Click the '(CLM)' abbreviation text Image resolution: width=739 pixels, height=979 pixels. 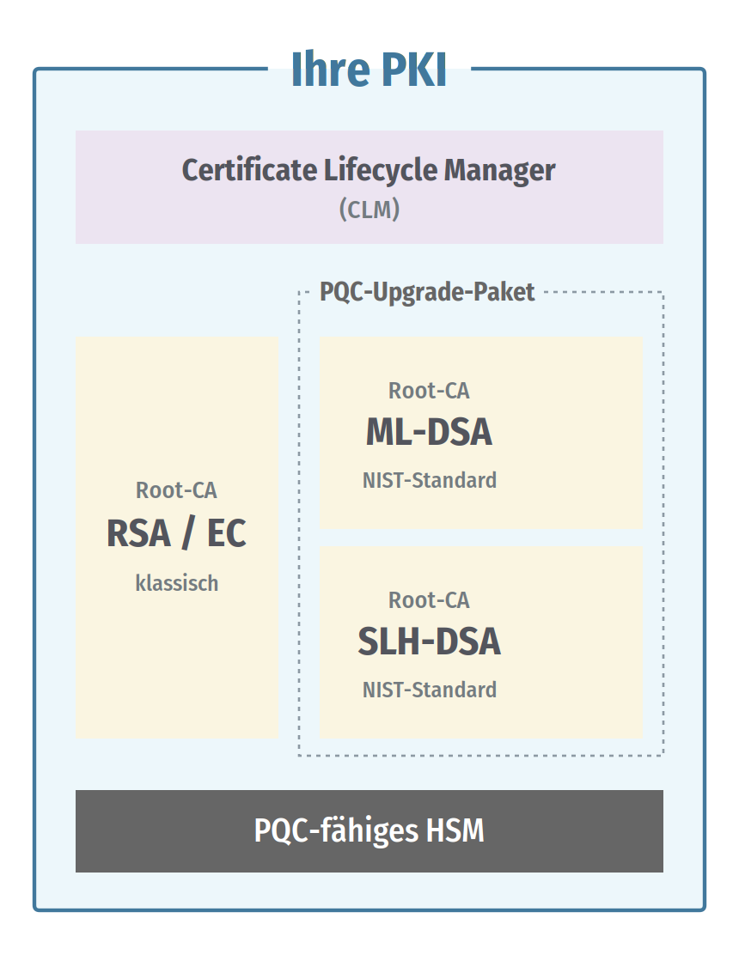(x=369, y=210)
